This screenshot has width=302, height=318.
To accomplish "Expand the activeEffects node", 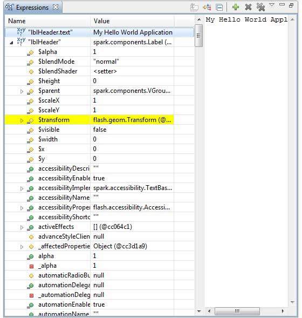I will tap(22, 227).
